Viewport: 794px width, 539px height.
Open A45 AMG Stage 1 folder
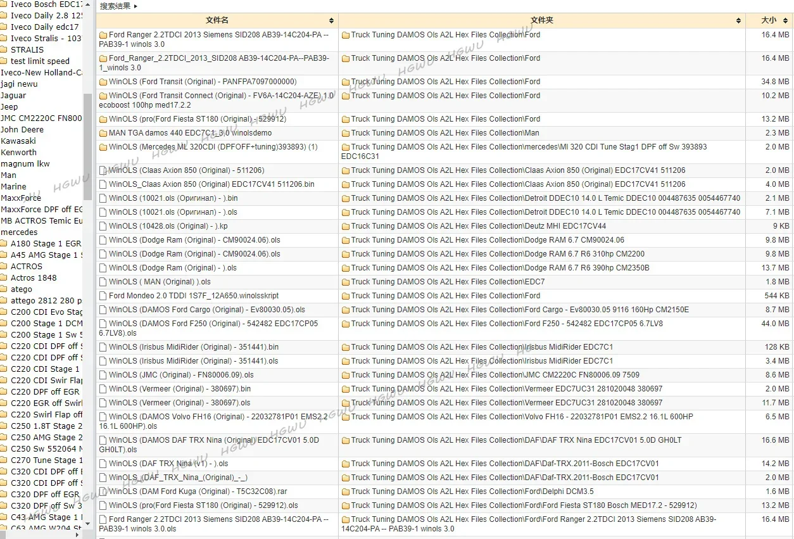46,255
